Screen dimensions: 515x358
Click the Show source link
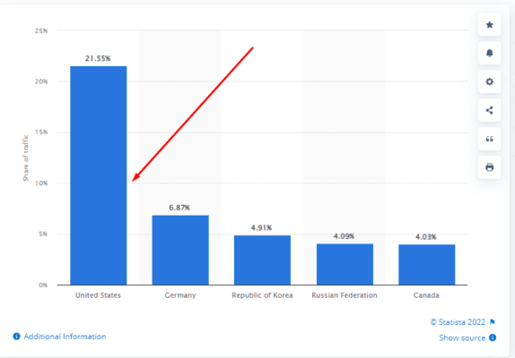462,337
